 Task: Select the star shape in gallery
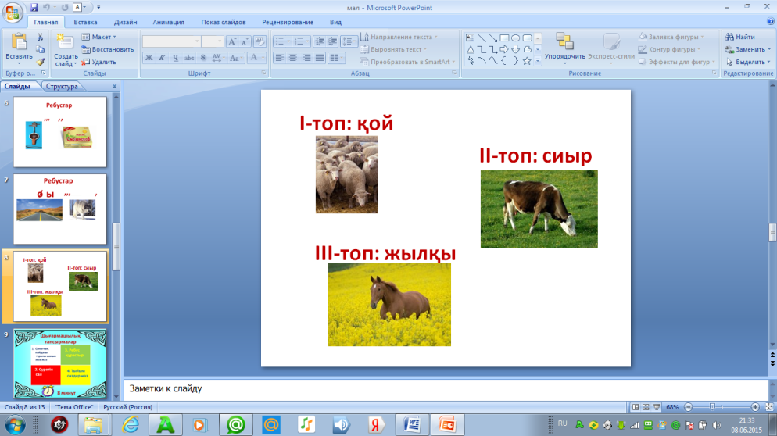(527, 61)
